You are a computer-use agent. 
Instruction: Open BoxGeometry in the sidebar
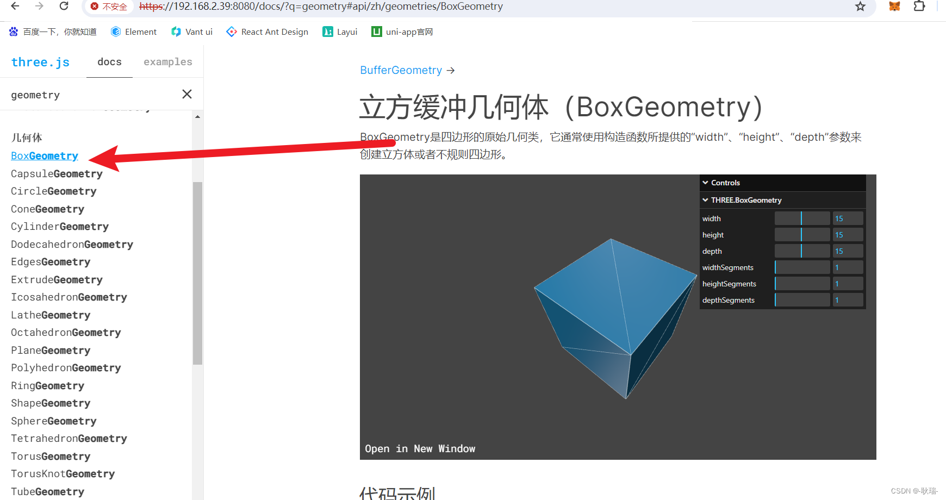45,156
